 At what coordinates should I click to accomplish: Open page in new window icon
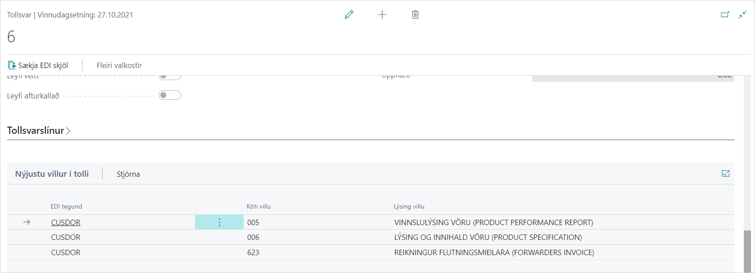[725, 15]
